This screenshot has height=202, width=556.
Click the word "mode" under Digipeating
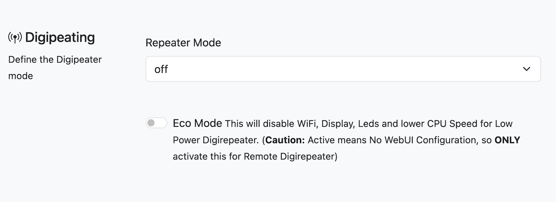coord(20,76)
